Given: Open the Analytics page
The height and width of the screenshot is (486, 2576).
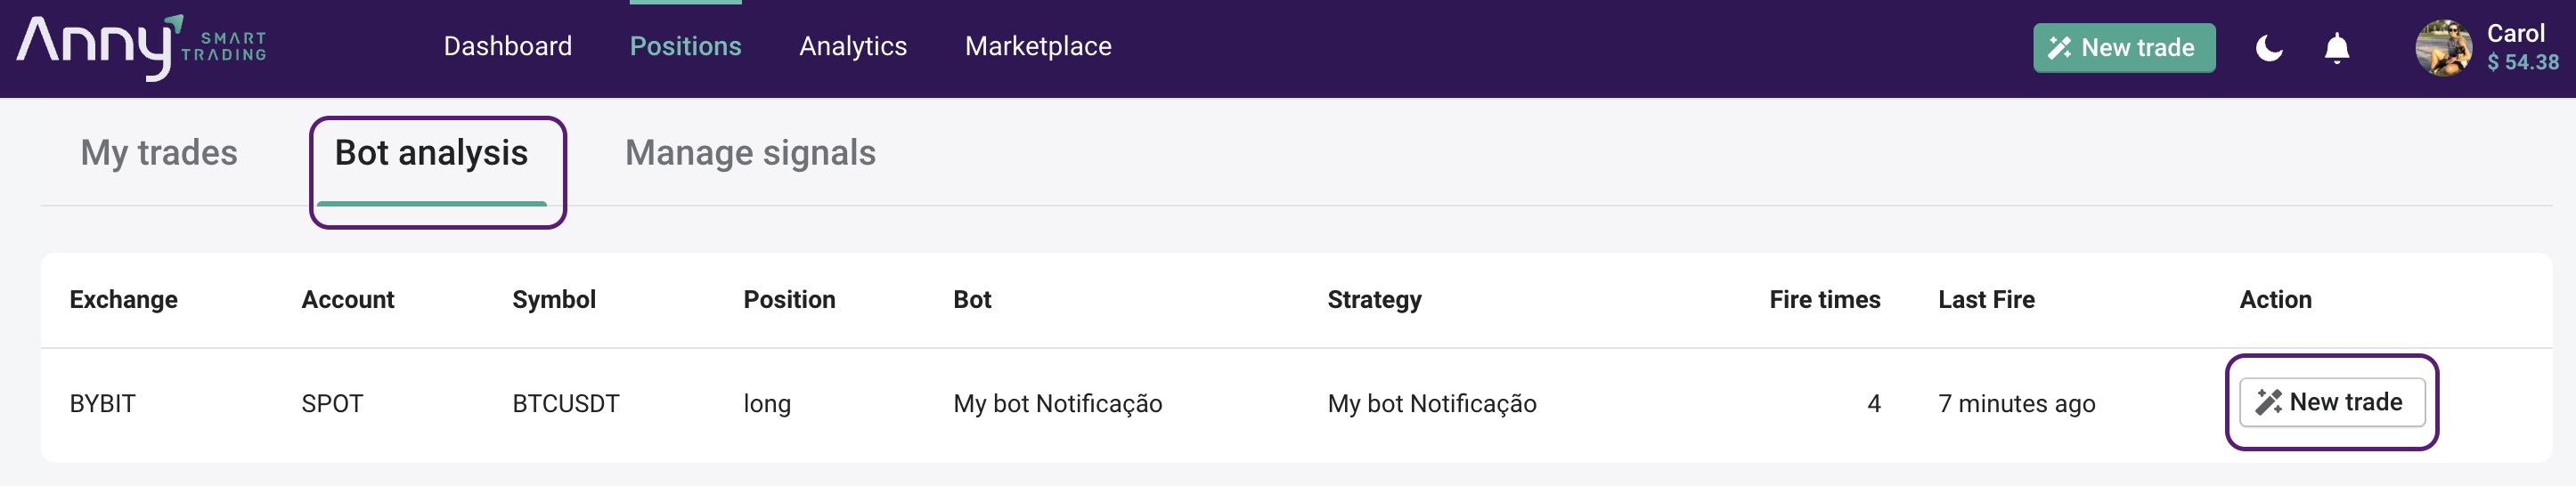Looking at the screenshot, I should (x=852, y=46).
